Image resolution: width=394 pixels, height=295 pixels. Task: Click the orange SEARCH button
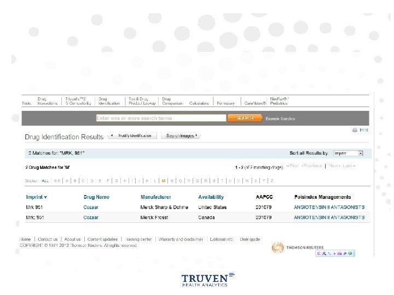[245, 118]
